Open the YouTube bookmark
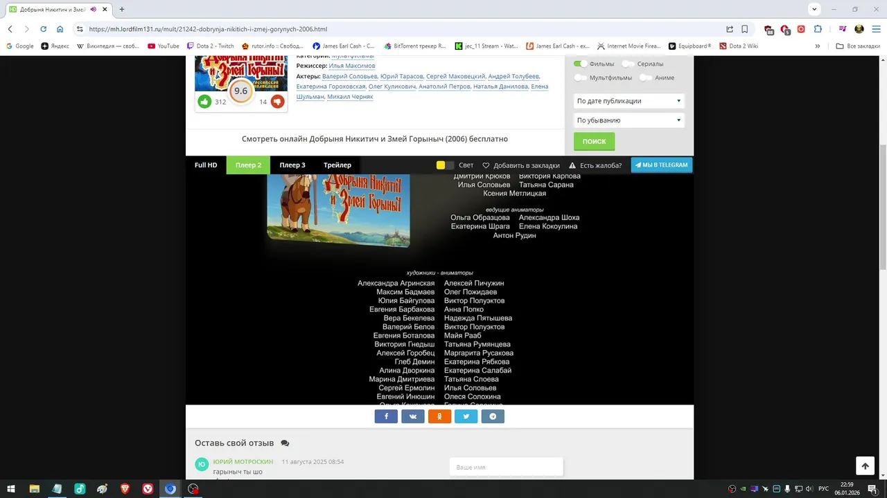Viewport: 887px width, 498px height. pos(163,46)
